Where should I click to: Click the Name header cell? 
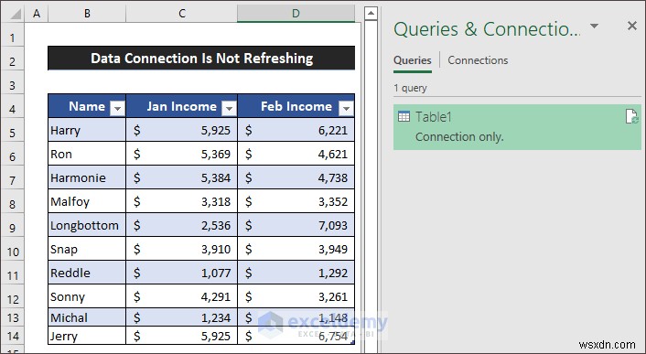87,106
